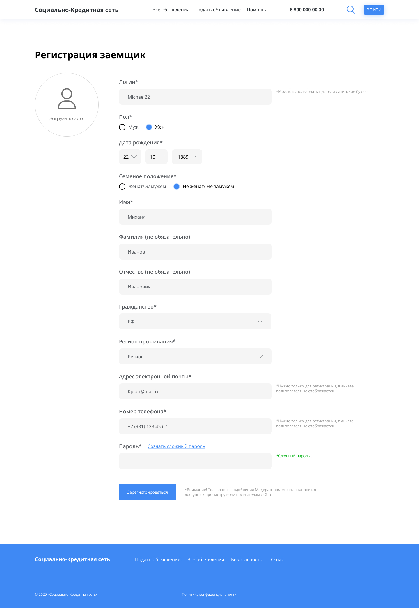The height and width of the screenshot is (608, 419).
Task: Focus the empty Пароль input field
Action: tap(195, 461)
